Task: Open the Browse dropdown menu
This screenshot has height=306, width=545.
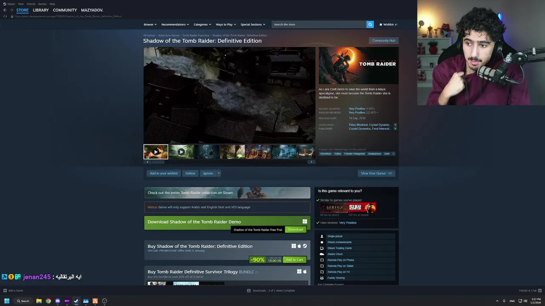Action: [150, 24]
